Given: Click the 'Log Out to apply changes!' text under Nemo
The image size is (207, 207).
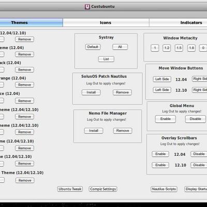Looking at the screenshot, I should click(107, 120).
